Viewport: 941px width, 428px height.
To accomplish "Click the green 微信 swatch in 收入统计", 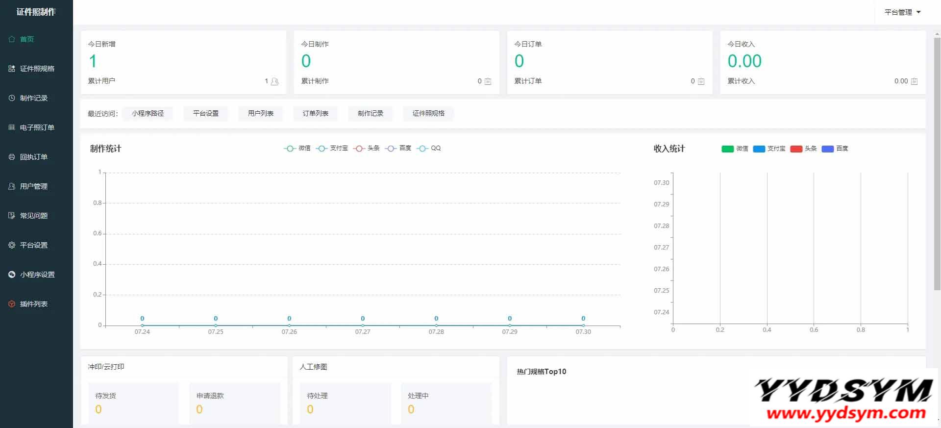I will point(727,149).
